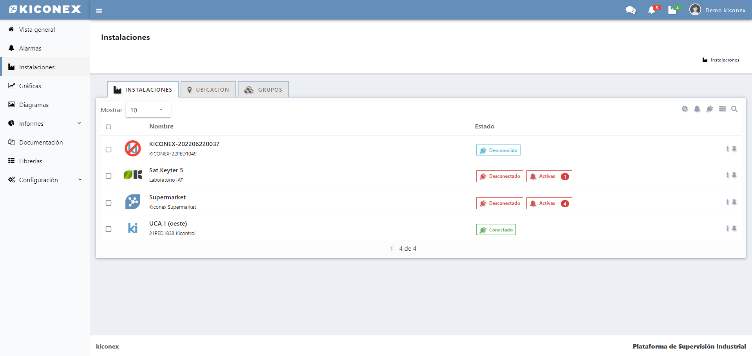This screenshot has width=752, height=356.
Task: Open the KICONEX-202206220037 installation link
Action: [x=184, y=144]
